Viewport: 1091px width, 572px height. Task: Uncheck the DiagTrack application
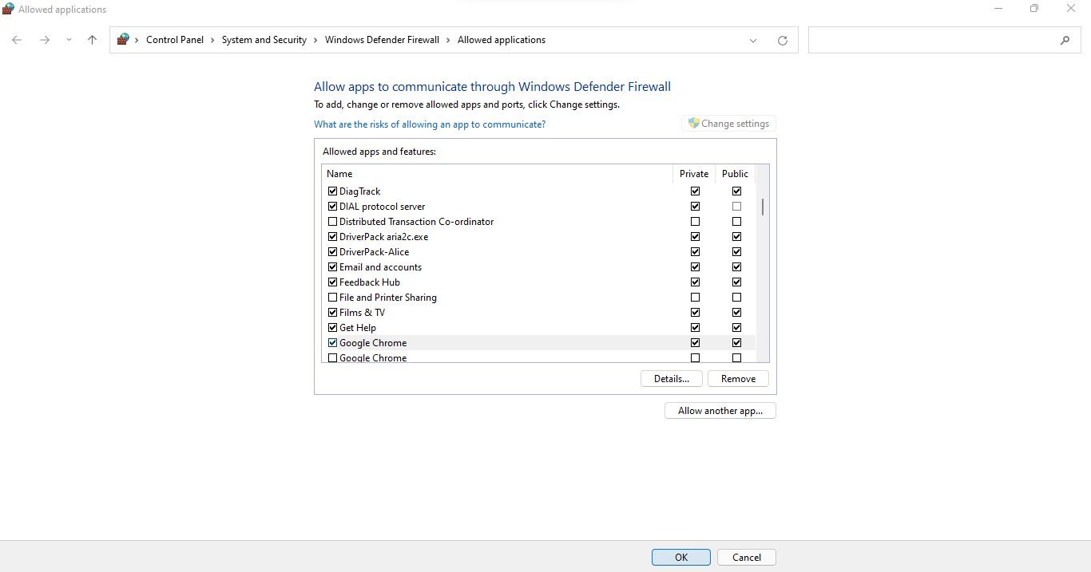(x=332, y=191)
